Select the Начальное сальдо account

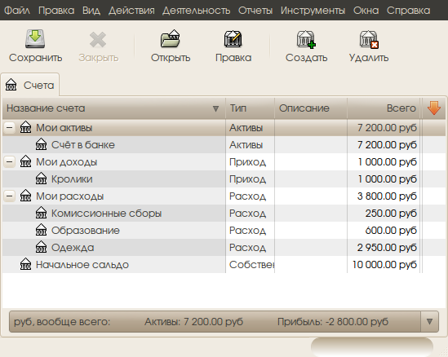click(x=224, y=265)
